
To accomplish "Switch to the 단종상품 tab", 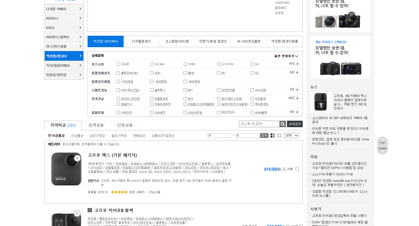I will [125, 125].
